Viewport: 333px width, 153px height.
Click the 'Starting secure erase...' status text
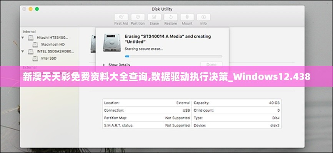tap(144, 49)
